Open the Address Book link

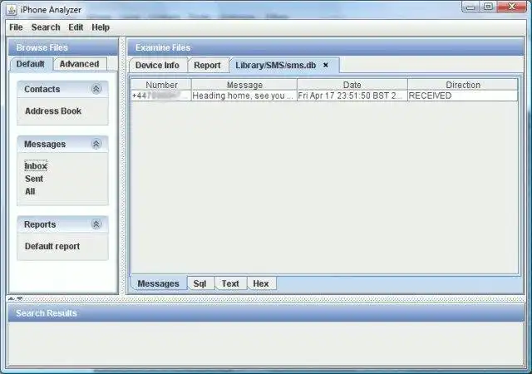click(x=53, y=111)
